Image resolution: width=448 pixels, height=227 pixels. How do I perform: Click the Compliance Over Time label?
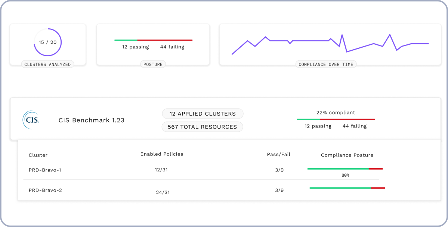326,64
